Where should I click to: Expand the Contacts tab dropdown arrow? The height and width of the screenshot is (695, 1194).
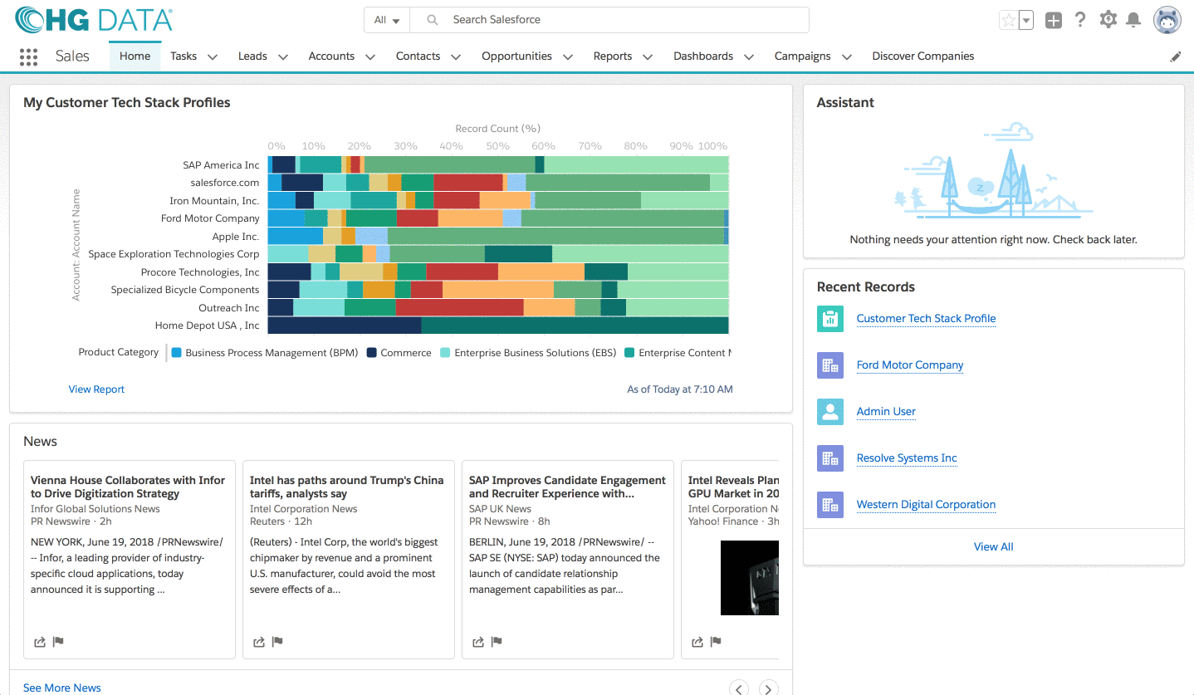(x=456, y=57)
